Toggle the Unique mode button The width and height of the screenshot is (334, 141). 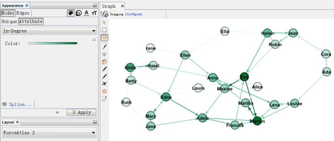click(x=9, y=21)
